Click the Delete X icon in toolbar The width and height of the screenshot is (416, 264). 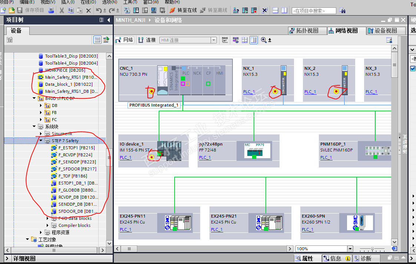tap(89, 10)
